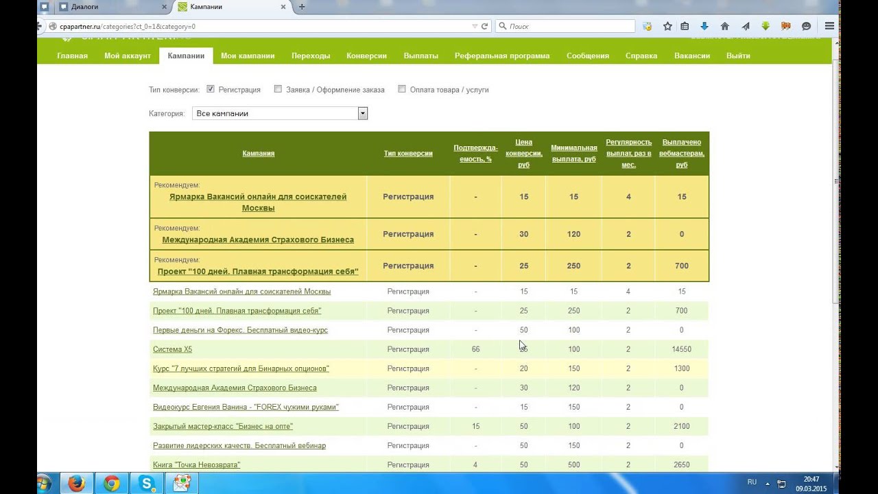The width and height of the screenshot is (878, 494).
Task: Sort by Регулярность выплат column header
Action: pos(628,154)
